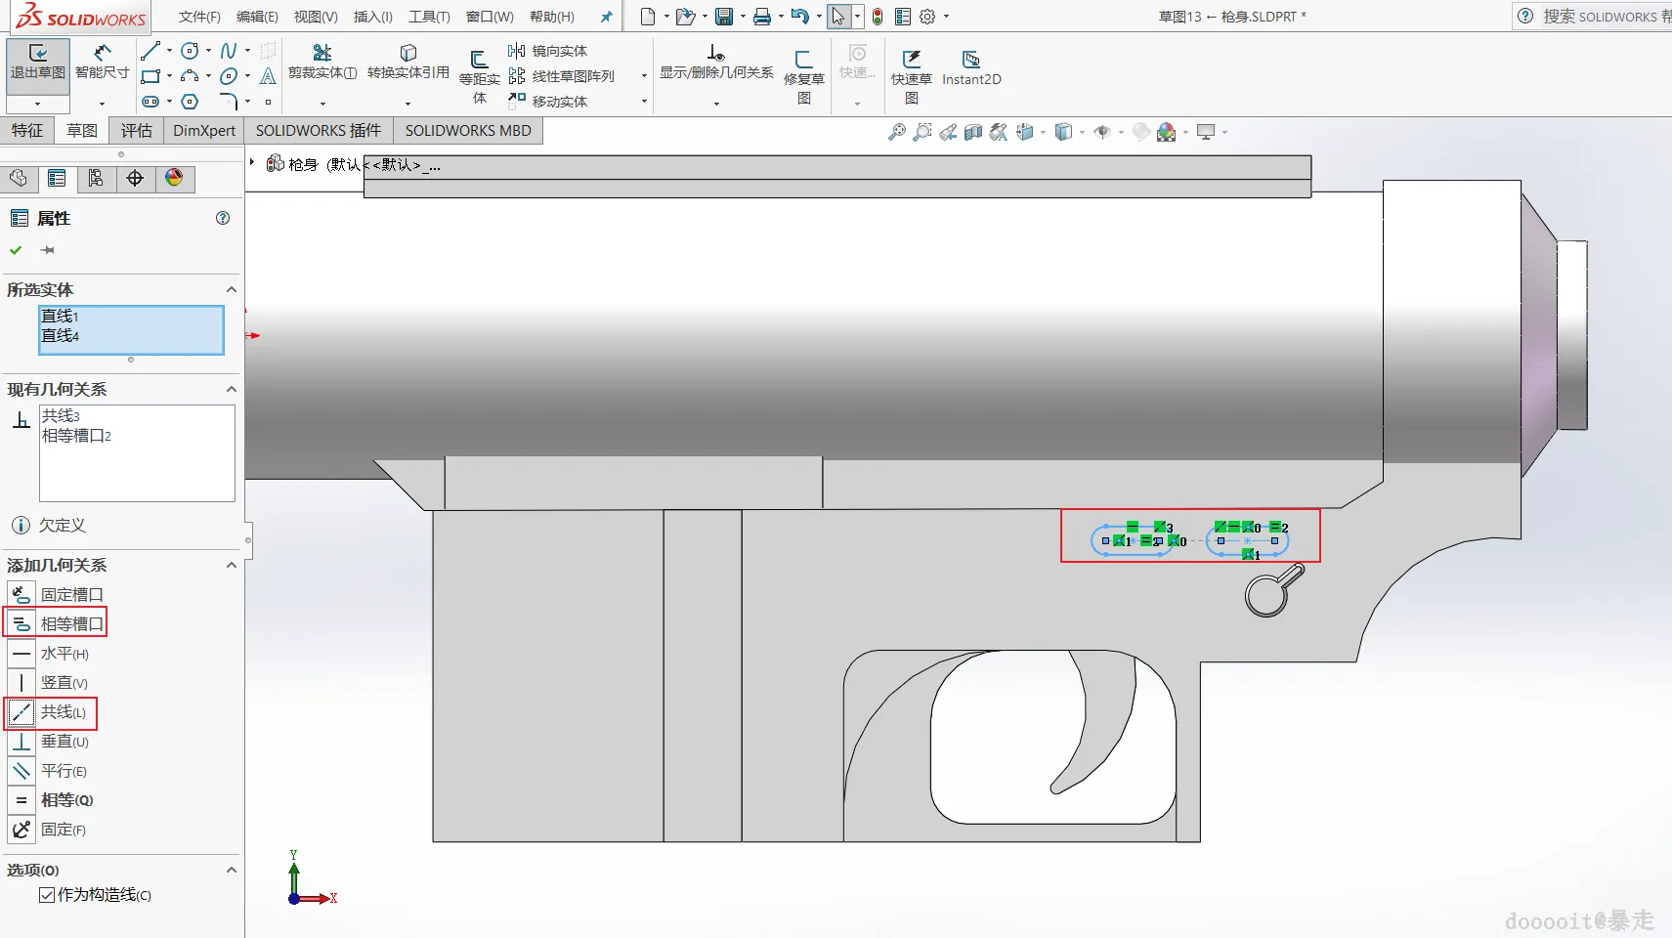Select the Smart Dimension (智能尺寸) tool
Screen dimensions: 1672x938
coord(102,55)
